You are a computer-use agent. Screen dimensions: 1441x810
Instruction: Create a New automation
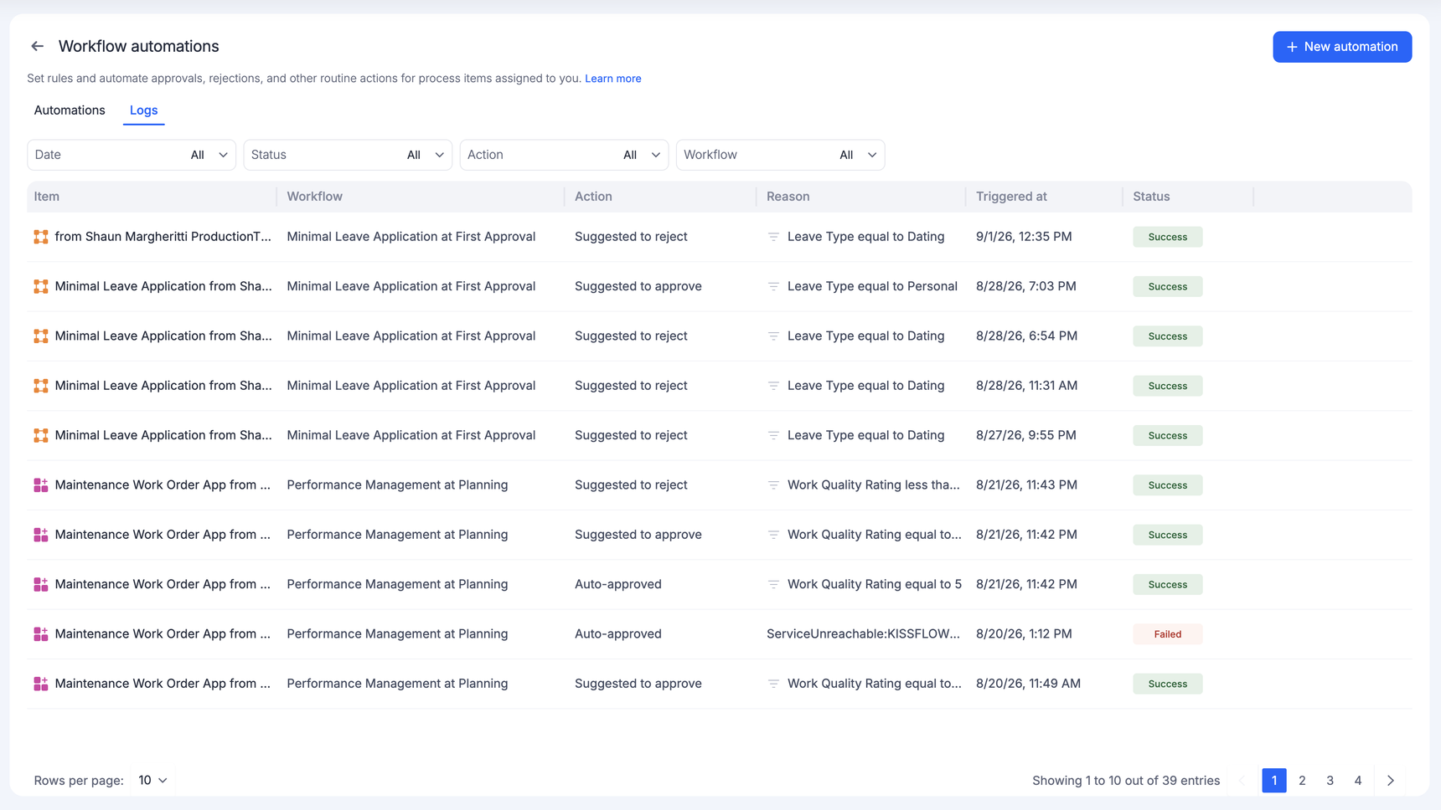[1342, 47]
